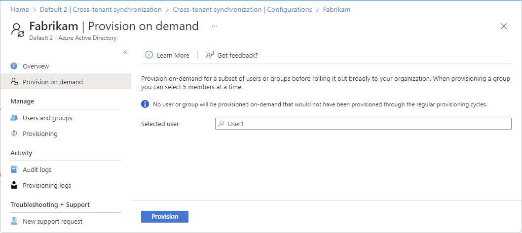This screenshot has height=233, width=522.
Task: Click the Audit logs book icon
Action: pyautogui.click(x=14, y=169)
